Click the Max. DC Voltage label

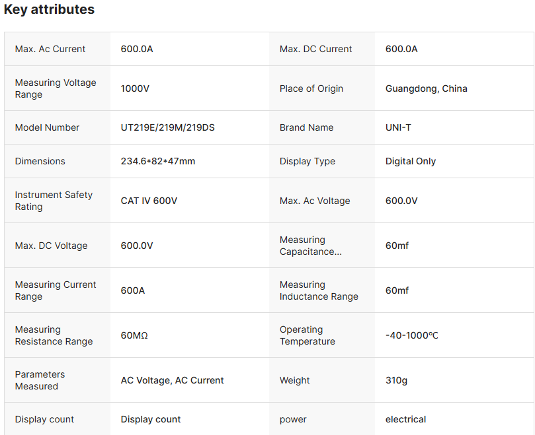pyautogui.click(x=51, y=246)
